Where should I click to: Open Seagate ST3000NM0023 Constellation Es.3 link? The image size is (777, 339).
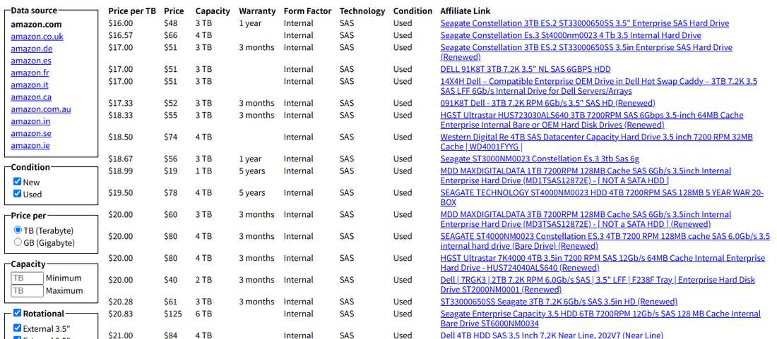540,159
